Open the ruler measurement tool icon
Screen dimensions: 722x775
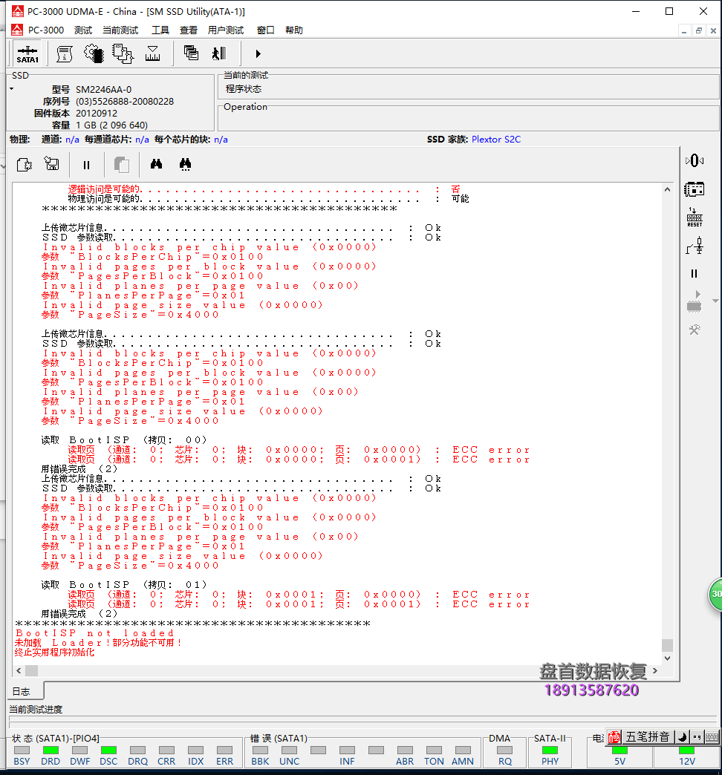152,53
